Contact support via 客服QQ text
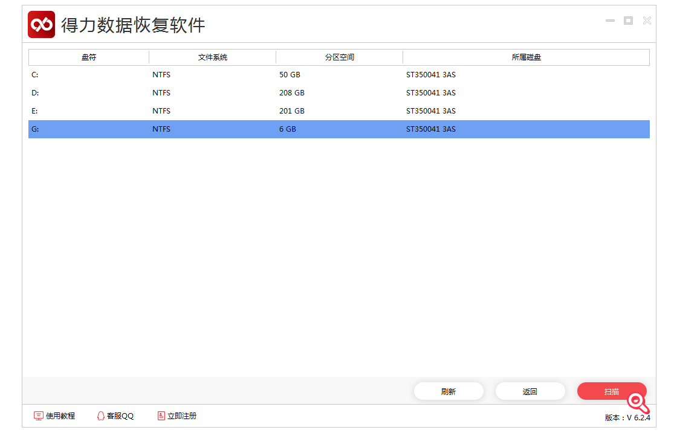Image resolution: width=677 pixels, height=433 pixels. (120, 416)
